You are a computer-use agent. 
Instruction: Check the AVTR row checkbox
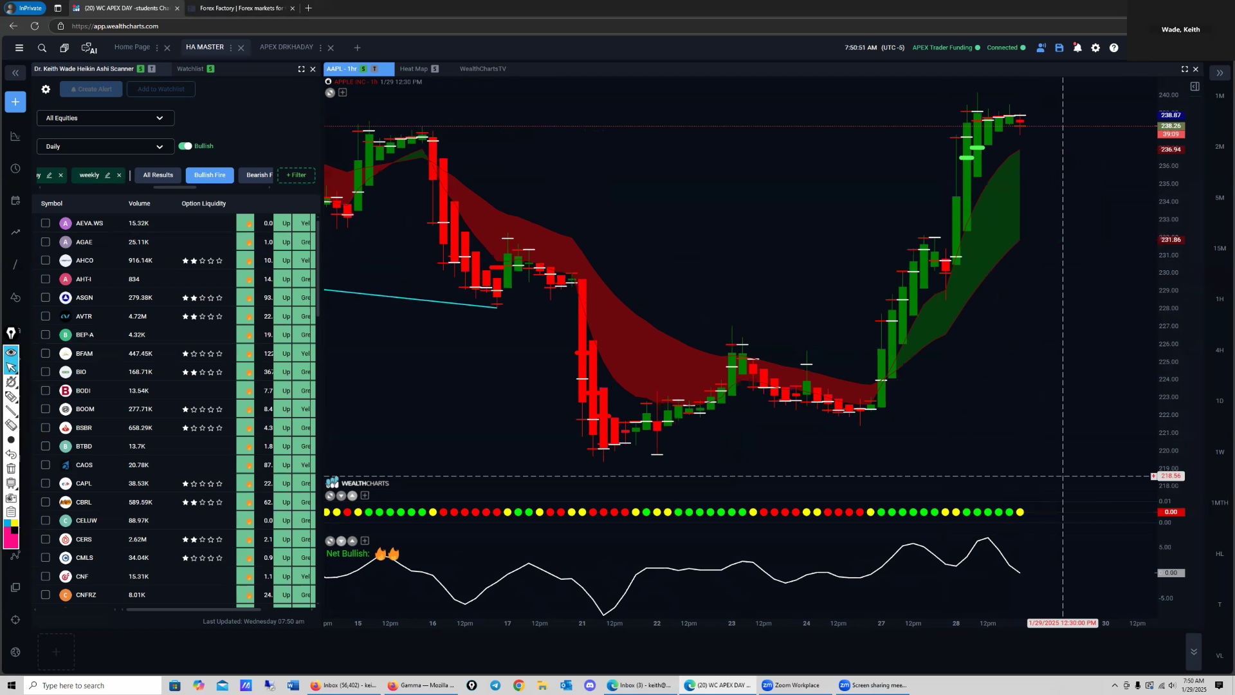click(45, 316)
